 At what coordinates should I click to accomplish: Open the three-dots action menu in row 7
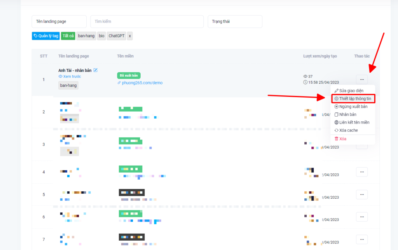[x=361, y=240]
